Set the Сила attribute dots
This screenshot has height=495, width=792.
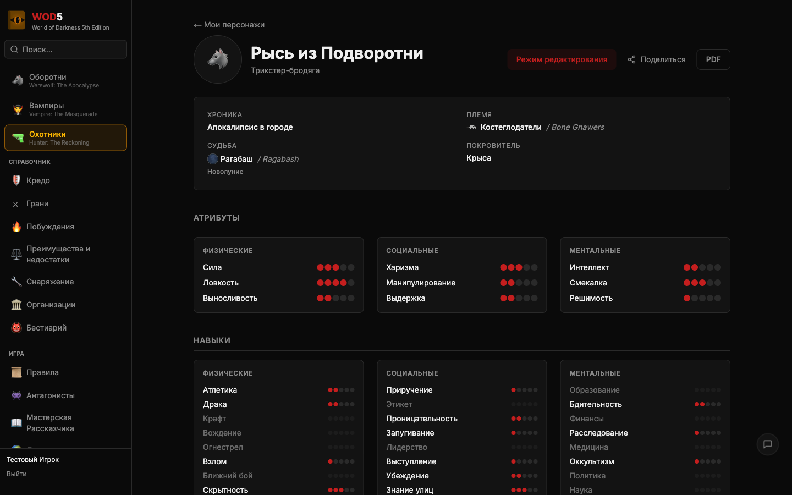(x=335, y=267)
